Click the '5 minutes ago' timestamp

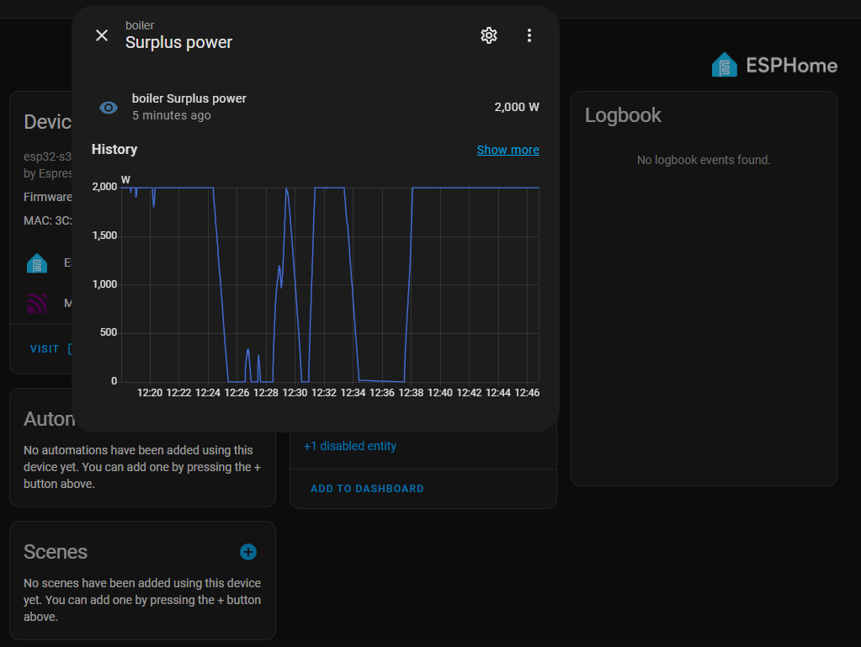(x=172, y=115)
